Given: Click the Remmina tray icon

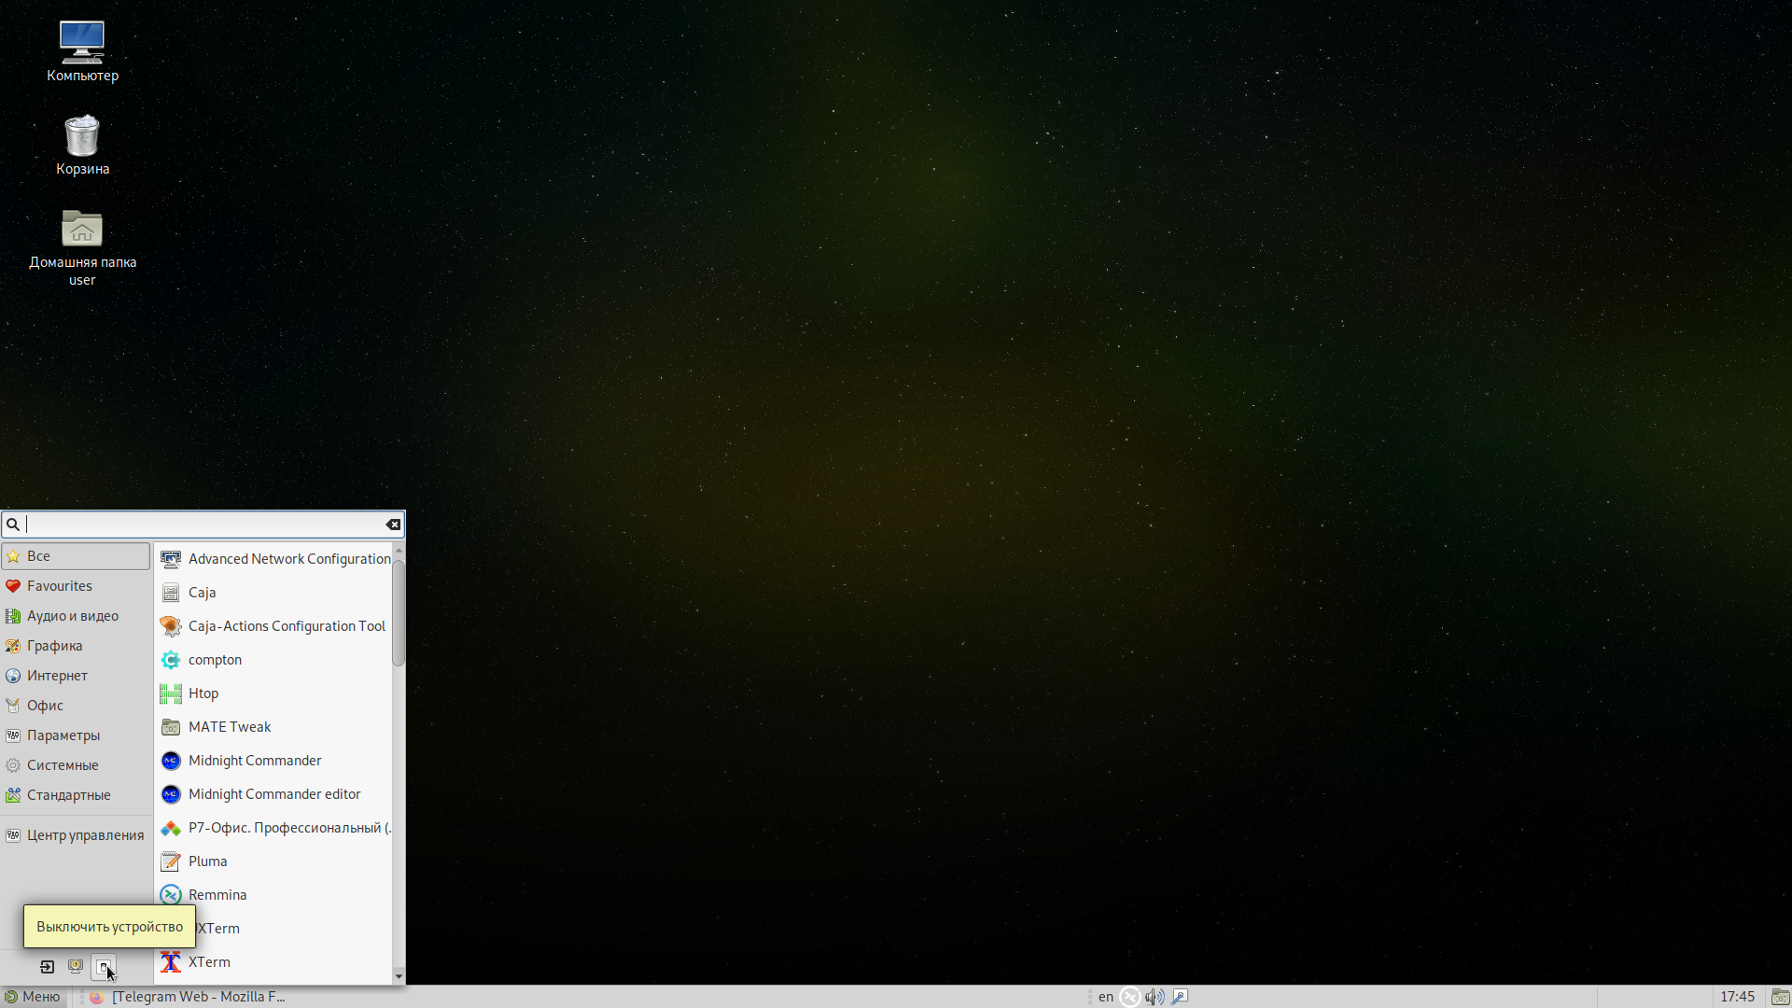Looking at the screenshot, I should pos(1130,997).
